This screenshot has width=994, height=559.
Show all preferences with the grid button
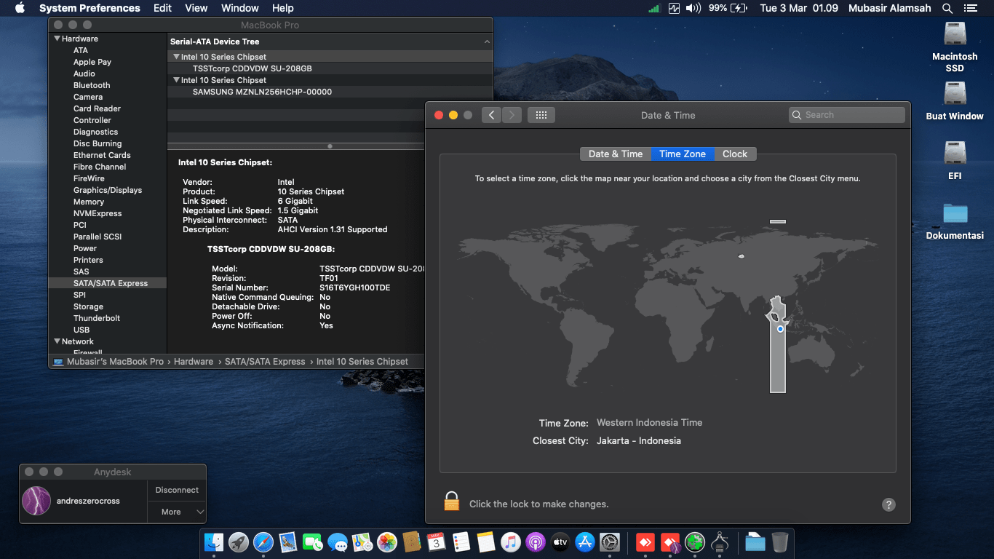[541, 115]
